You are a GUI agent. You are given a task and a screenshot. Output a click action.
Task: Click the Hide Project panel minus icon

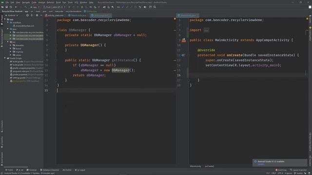point(41,15)
